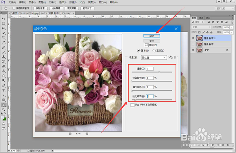Select the 高级(N) advanced radio button

[154, 51]
